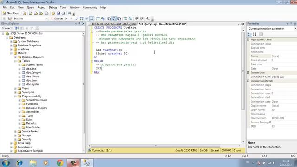Image resolution: width=297 pixels, height=167 pixels.
Task: Click the Object Explorer refresh icon
Action: point(37,28)
